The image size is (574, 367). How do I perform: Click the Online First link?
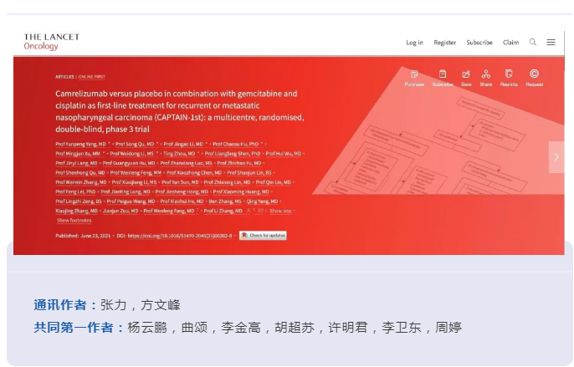click(91, 77)
